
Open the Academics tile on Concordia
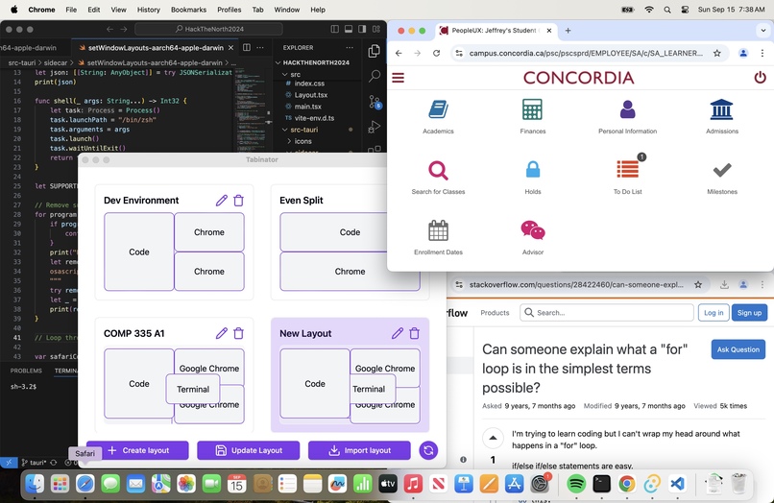438,116
